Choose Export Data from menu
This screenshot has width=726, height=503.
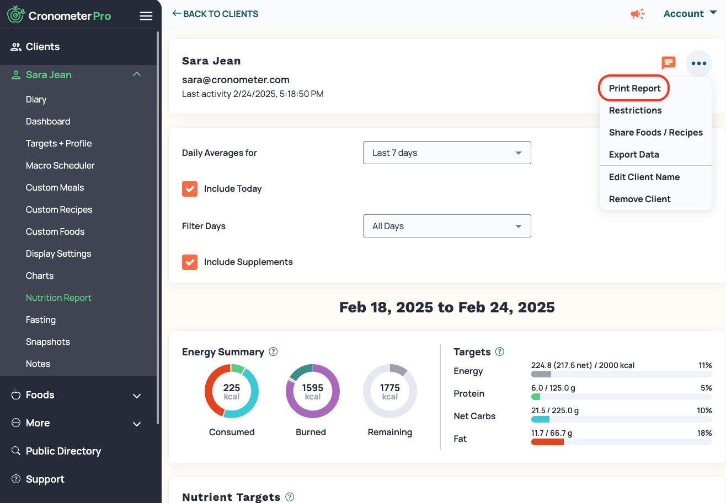point(634,154)
